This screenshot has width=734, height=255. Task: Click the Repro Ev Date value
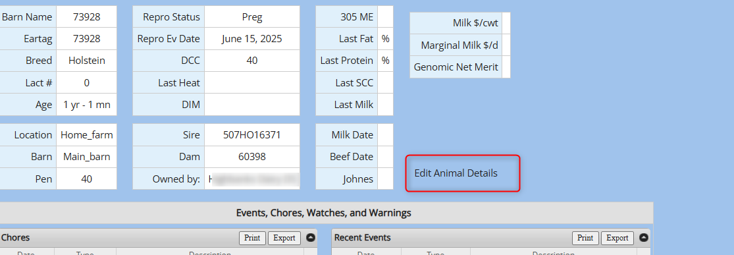click(x=252, y=39)
